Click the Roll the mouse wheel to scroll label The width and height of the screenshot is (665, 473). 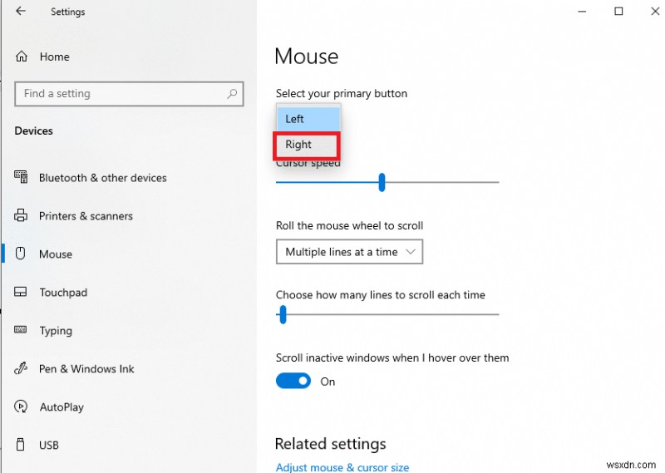[349, 225]
